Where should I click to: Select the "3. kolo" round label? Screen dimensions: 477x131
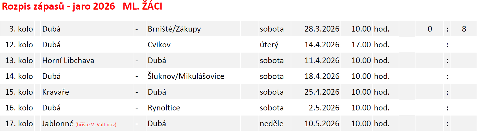21,29
